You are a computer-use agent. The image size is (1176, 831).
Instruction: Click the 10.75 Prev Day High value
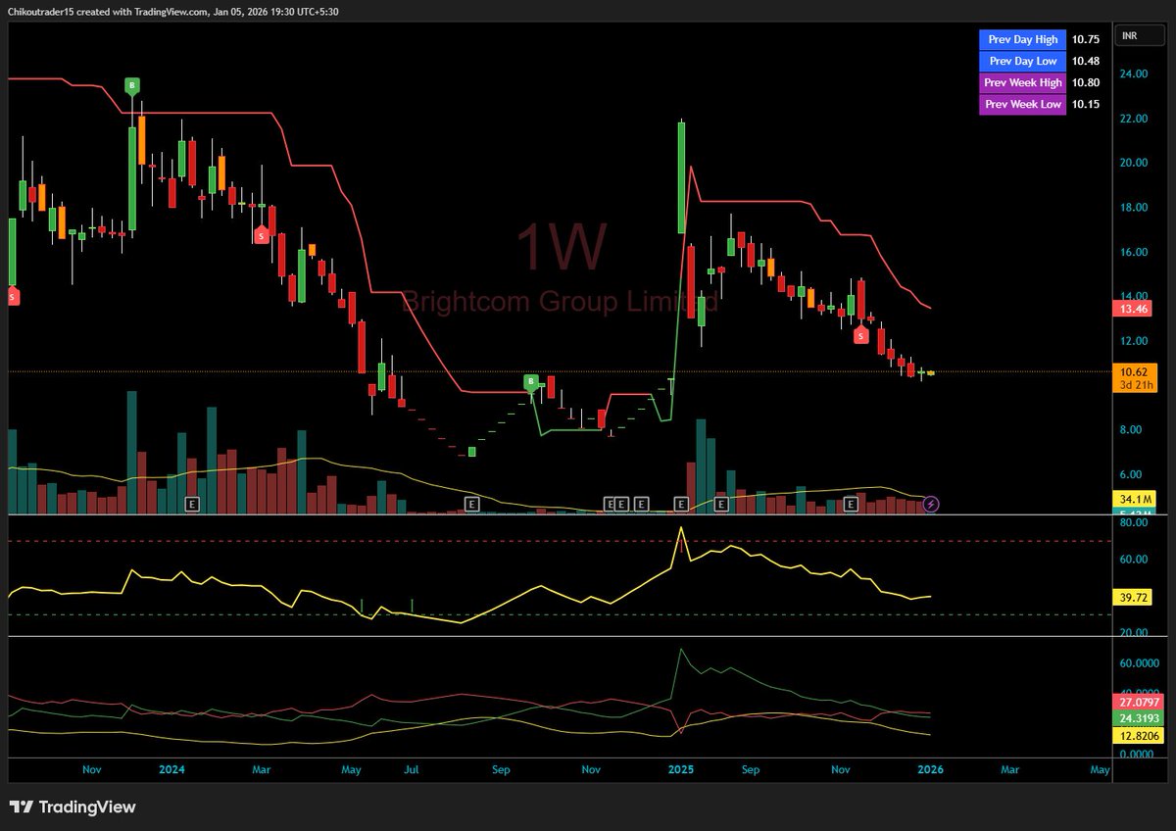[1086, 39]
